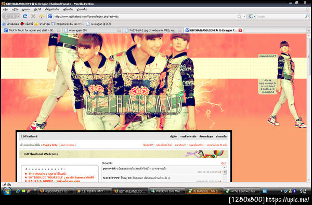
Task: Open the first bookmark in the bookmarks toolbar
Action: [x=10, y=24]
